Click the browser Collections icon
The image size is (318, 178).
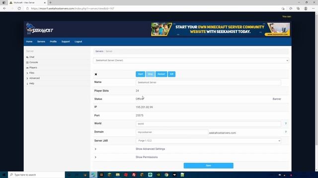(298, 8)
